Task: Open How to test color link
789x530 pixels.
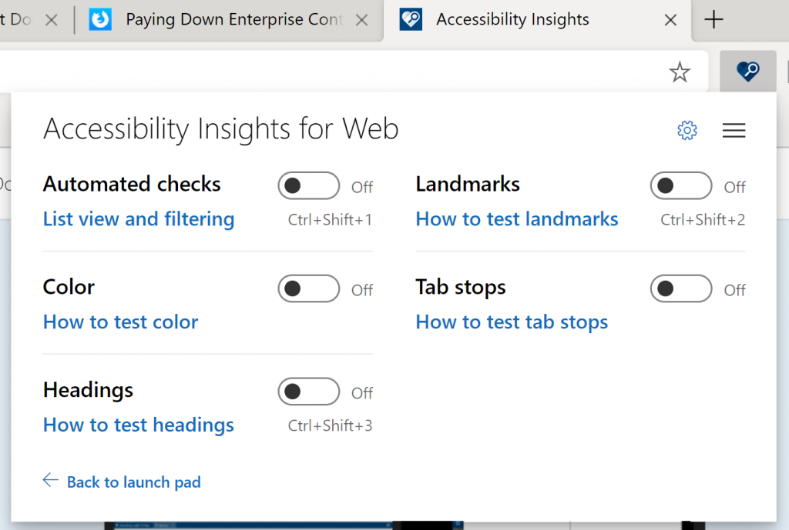Action: [120, 322]
